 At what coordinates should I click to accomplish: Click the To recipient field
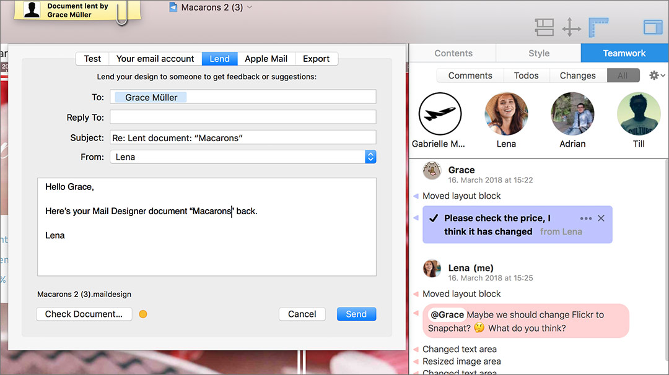point(243,97)
